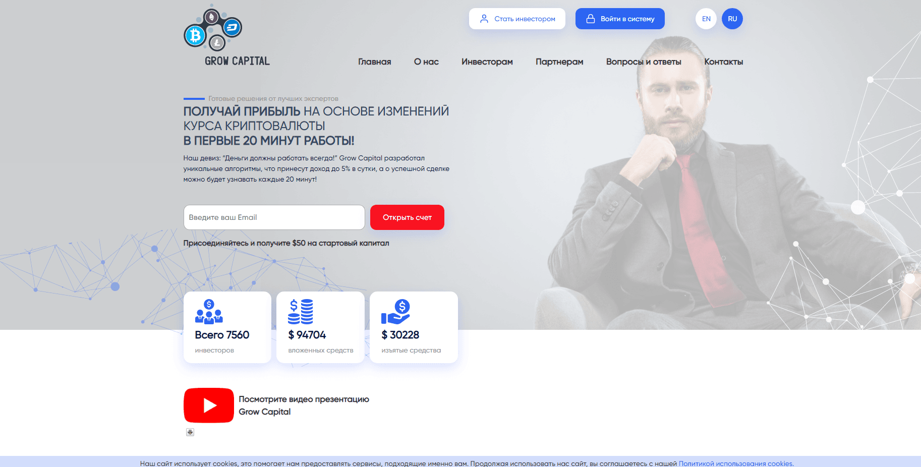Viewport: 921px width, 467px height.
Task: Click the Bitcoin coin icon in logo
Action: (x=195, y=36)
